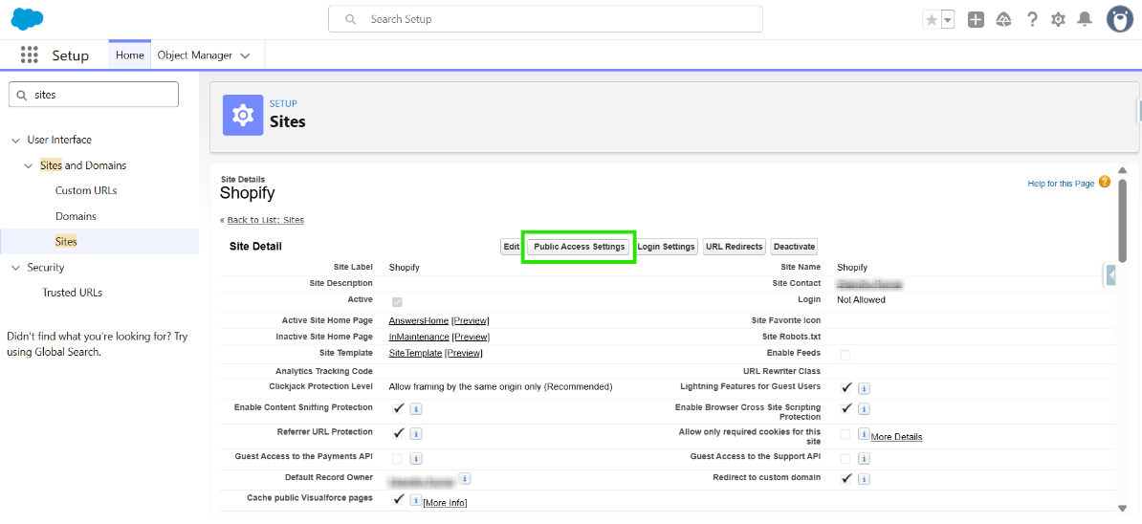Toggle Guest Access to the Payments API checkbox
Screen dimensions: 1142x524
click(397, 459)
